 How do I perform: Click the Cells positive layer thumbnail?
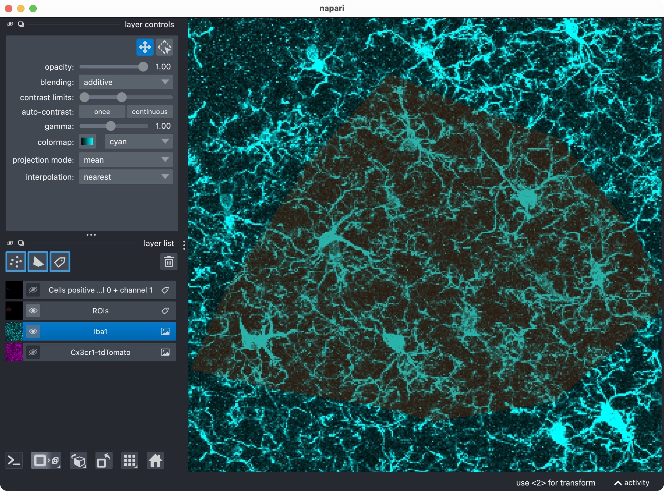tap(14, 290)
